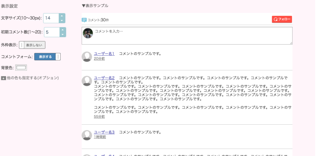
Task: Open the 背景色 color swatch picker
Action: tap(21, 67)
